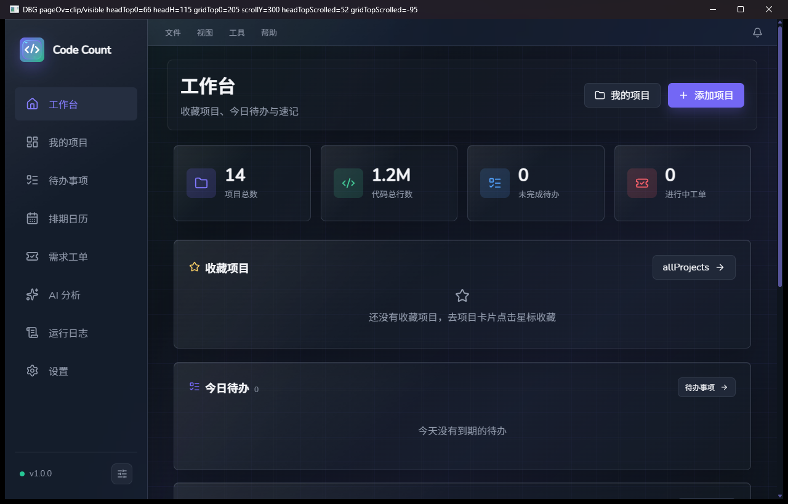Click the checklist icon on 未完成待办 card

(495, 183)
